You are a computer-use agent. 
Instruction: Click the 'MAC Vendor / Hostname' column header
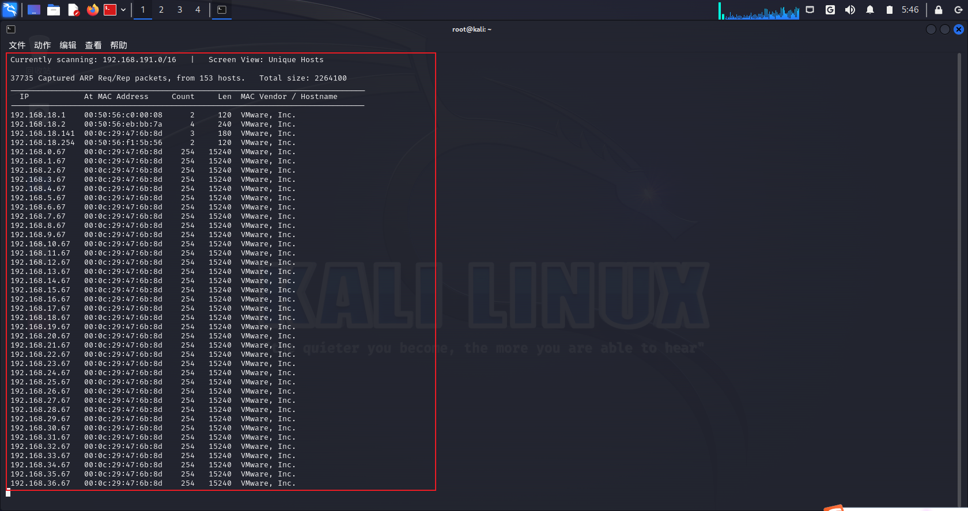pyautogui.click(x=289, y=97)
